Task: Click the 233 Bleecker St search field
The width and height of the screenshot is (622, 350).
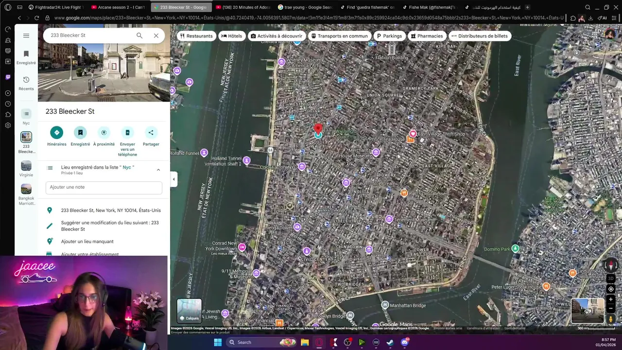Action: pos(90,35)
